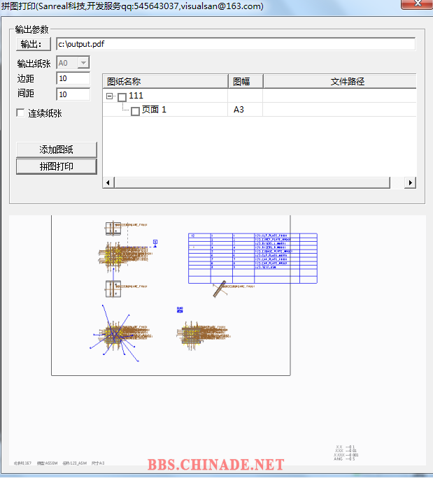Enable the 连续纸张 checkbox
The image size is (433, 478).
(x=20, y=113)
